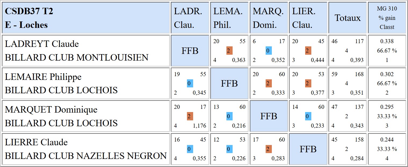This screenshot has height=167, width=408.
Task: Select the MARQ. Domi. column header
Action: 268,18
